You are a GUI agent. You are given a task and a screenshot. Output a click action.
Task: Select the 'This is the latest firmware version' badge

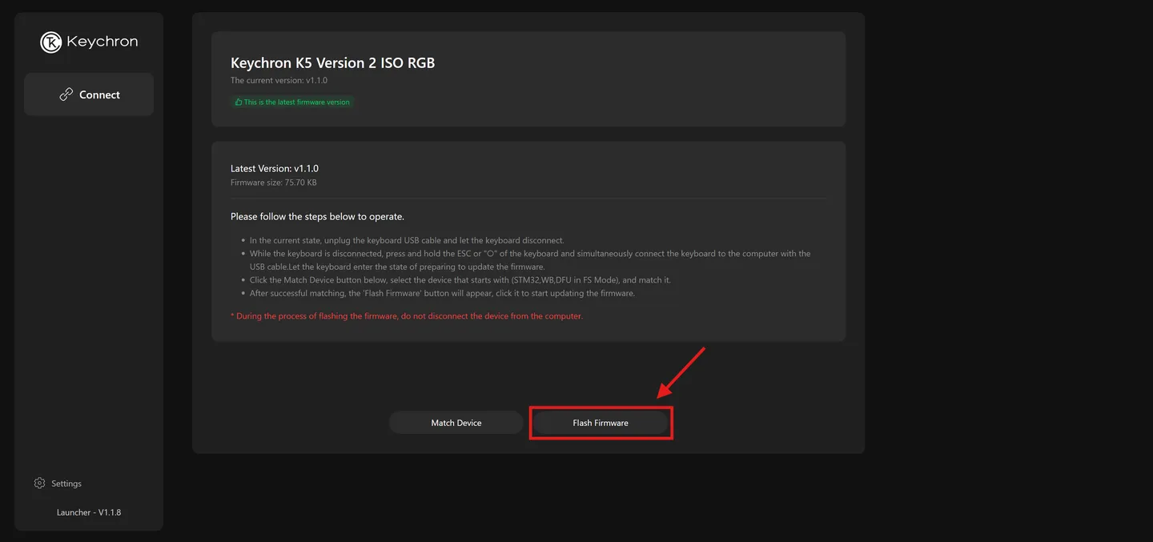click(292, 102)
